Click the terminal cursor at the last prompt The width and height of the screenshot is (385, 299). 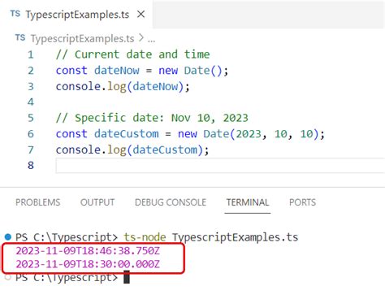[x=127, y=277]
